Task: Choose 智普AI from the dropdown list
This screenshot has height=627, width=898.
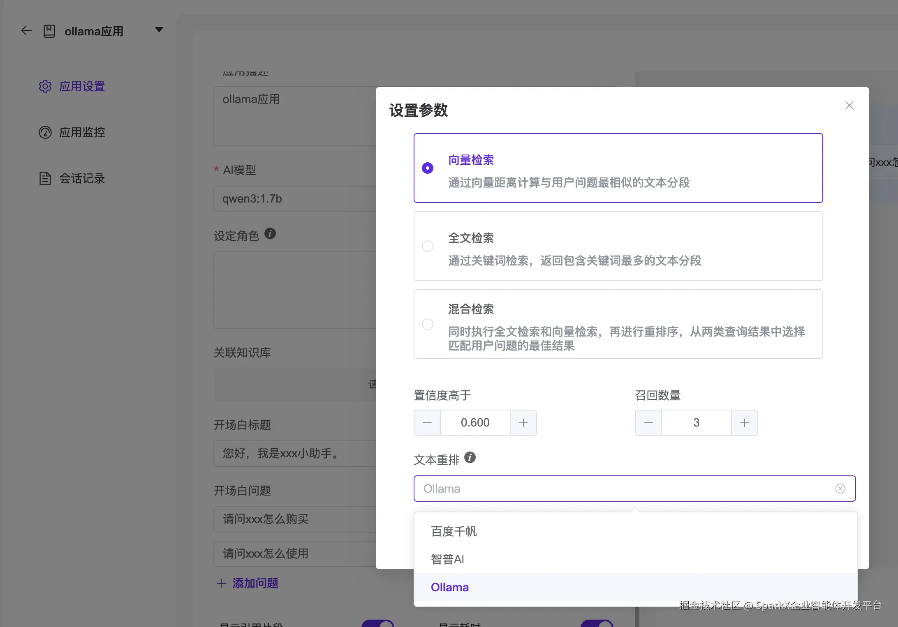Action: [447, 559]
